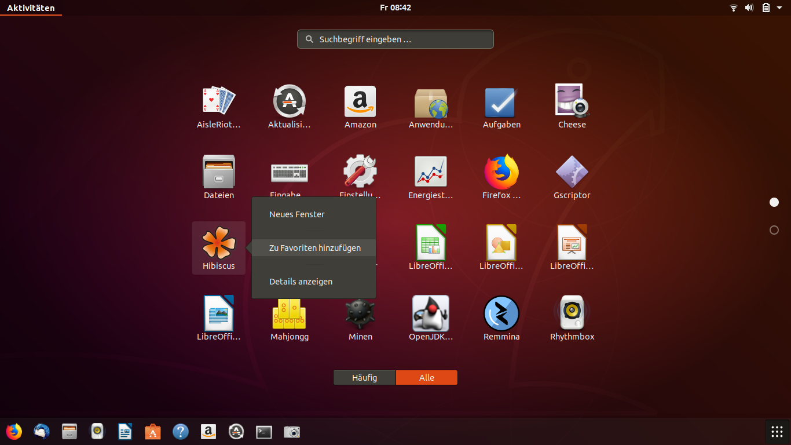Click the Wi-Fi status icon
Image resolution: width=791 pixels, height=445 pixels.
pyautogui.click(x=734, y=8)
